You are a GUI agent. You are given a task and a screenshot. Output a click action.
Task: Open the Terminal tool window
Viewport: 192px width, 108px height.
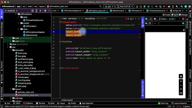pos(40,103)
